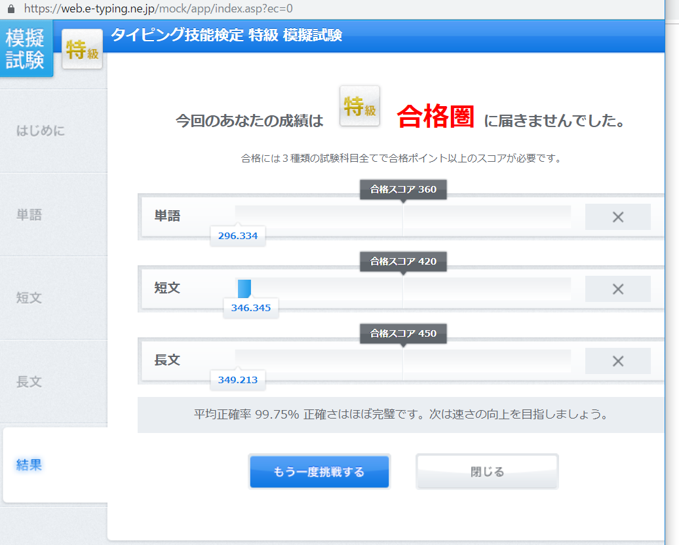Screen dimensions: 679x545
Task: Switch to the 単語 sidebar tab
Action: coord(29,214)
